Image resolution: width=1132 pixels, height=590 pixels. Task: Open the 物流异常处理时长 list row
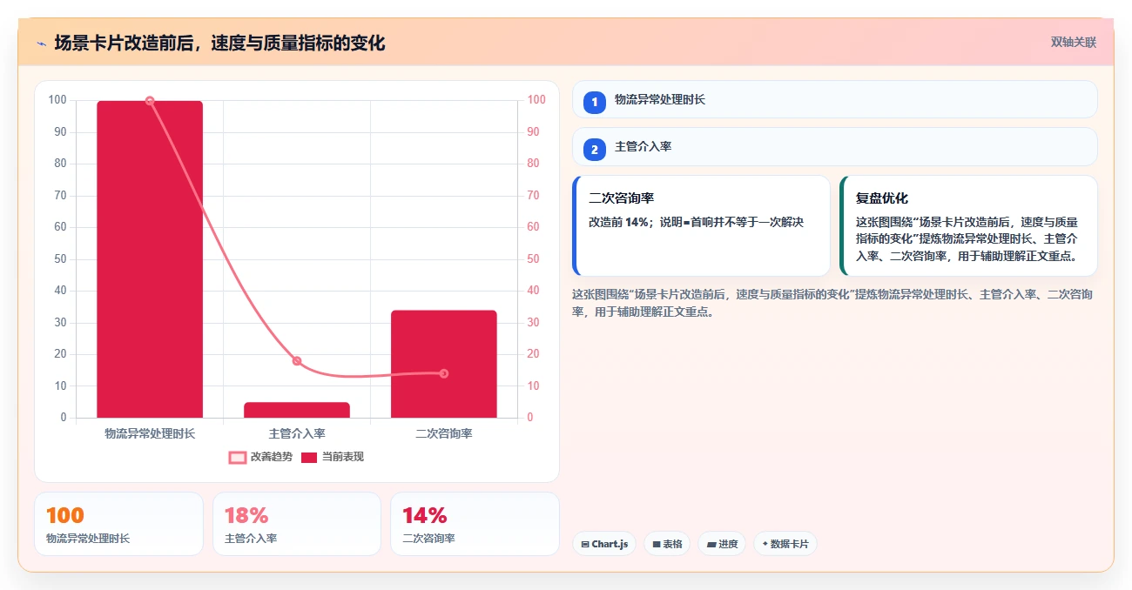(834, 99)
